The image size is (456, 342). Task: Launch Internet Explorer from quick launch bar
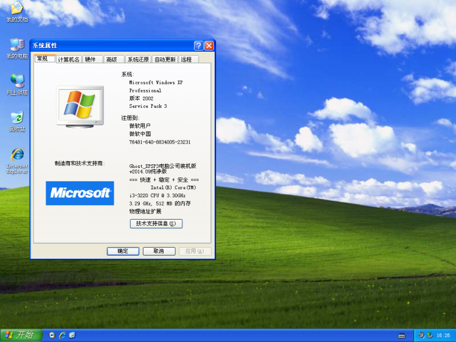[62, 335]
